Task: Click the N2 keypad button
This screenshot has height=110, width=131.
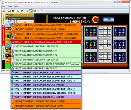Action: [101, 30]
